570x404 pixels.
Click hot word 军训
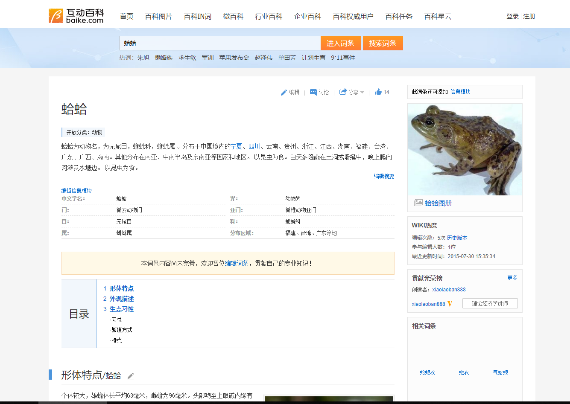[x=208, y=58]
